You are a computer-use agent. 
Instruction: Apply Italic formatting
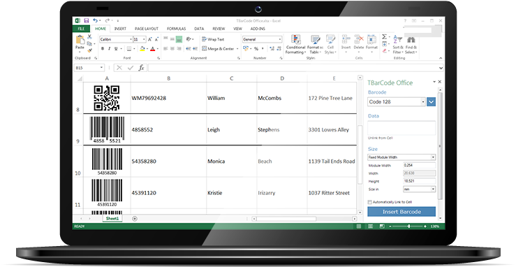point(109,49)
